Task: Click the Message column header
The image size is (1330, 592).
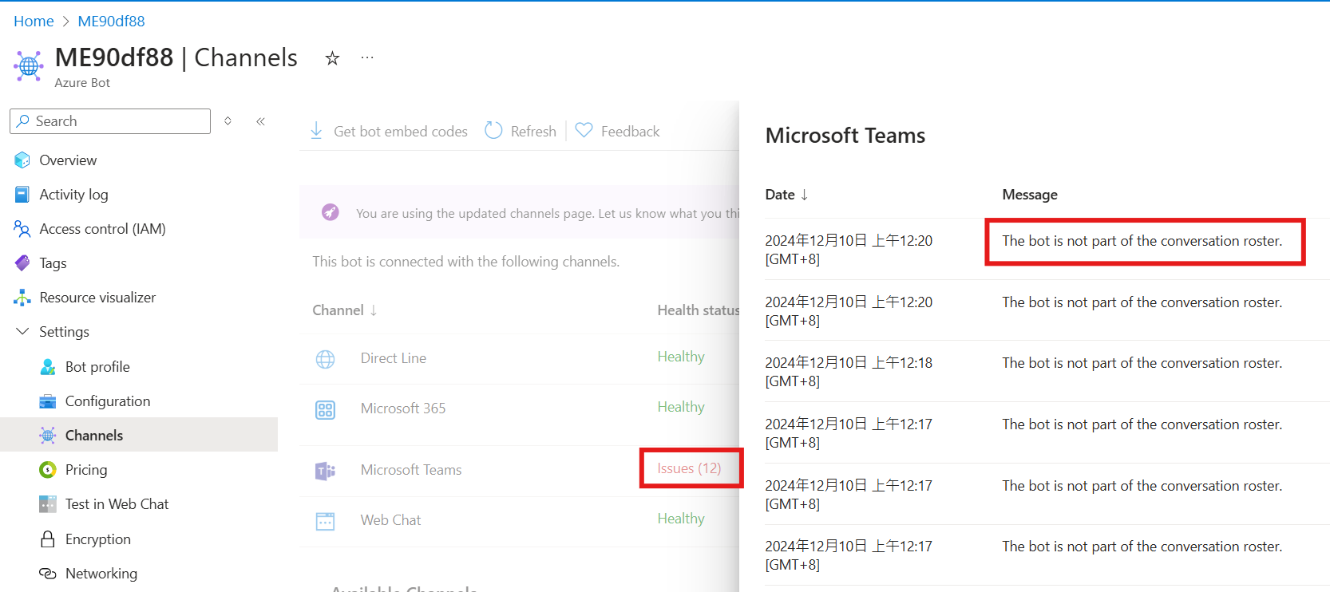Action: point(1030,195)
